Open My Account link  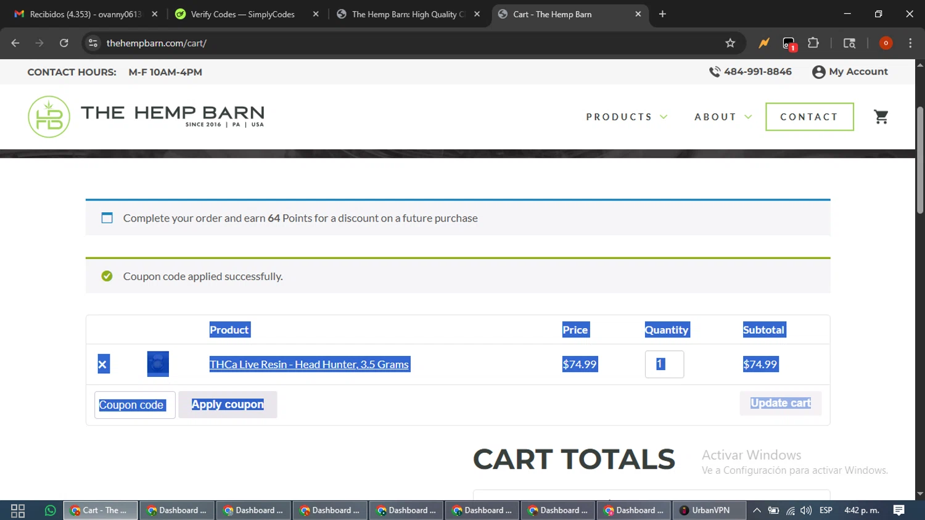pyautogui.click(x=850, y=72)
